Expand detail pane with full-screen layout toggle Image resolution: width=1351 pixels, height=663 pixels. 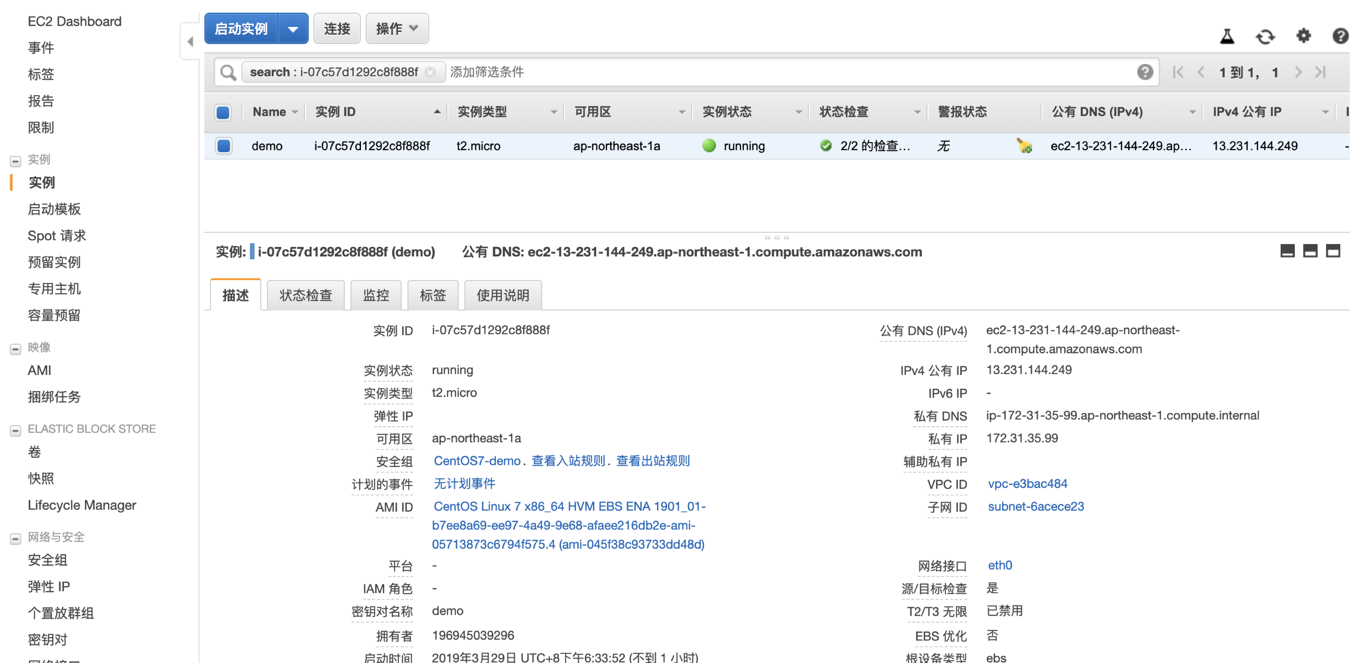pyautogui.click(x=1332, y=251)
